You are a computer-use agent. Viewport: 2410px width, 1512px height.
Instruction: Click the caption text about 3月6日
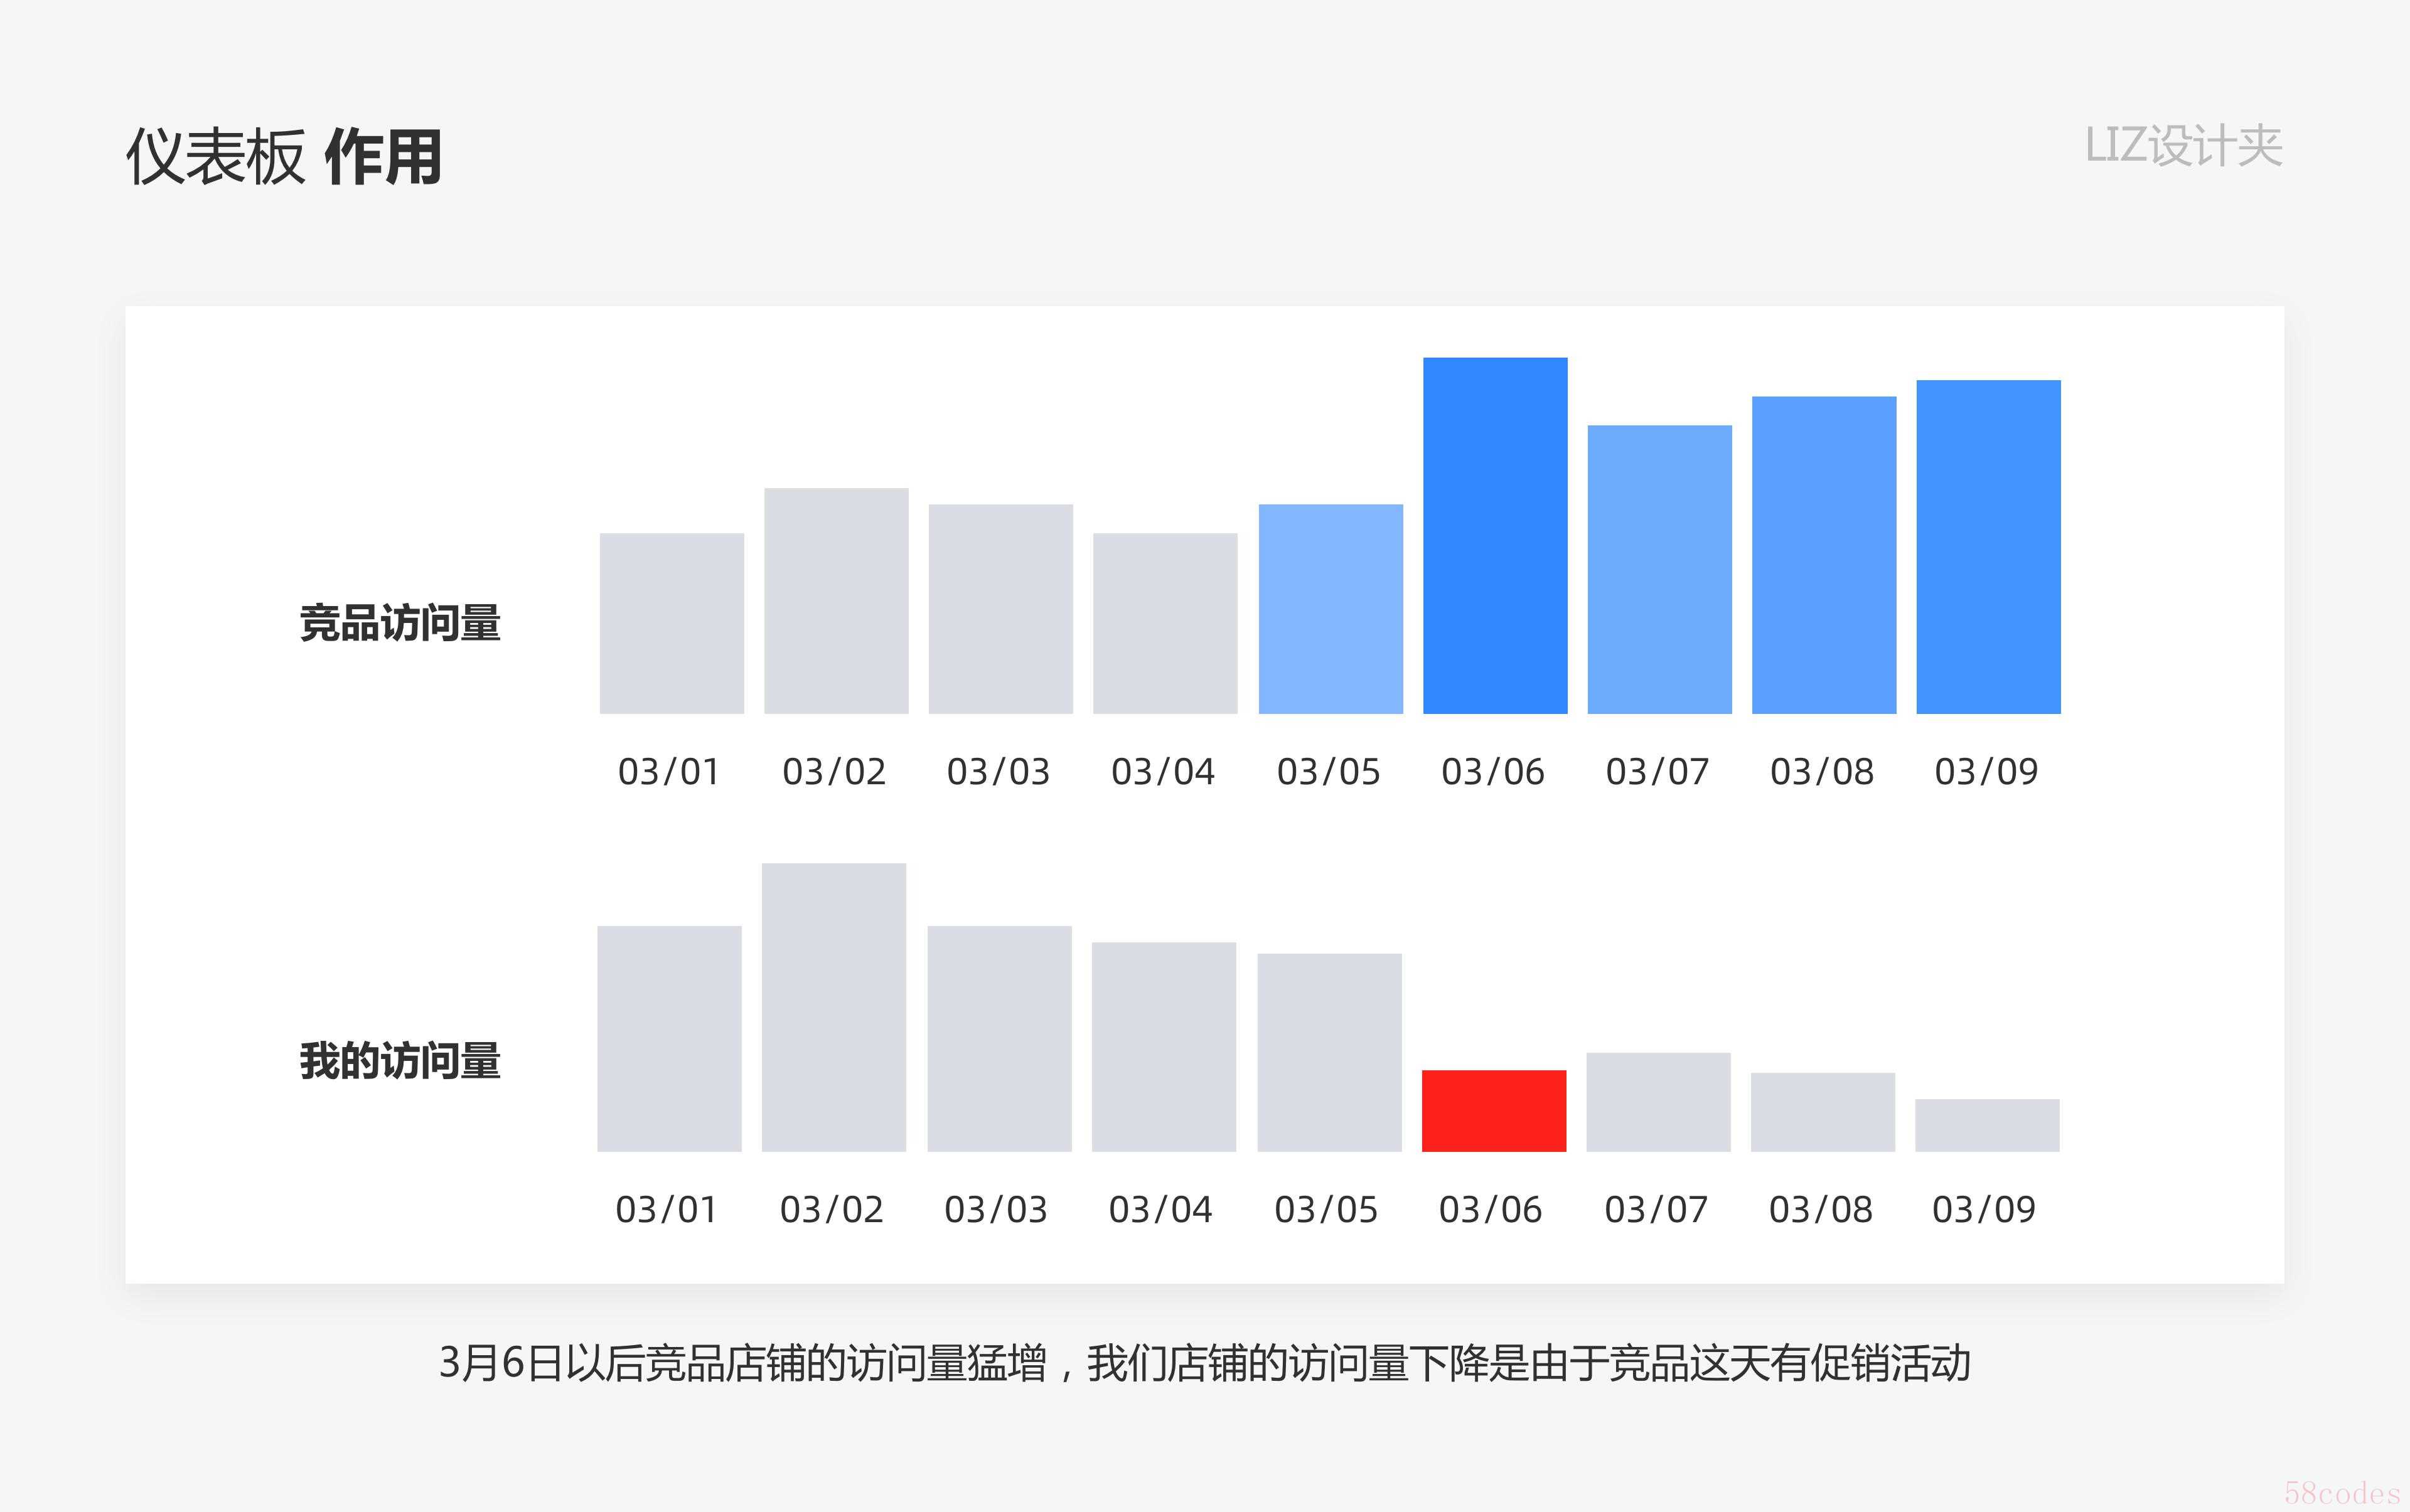(1204, 1363)
